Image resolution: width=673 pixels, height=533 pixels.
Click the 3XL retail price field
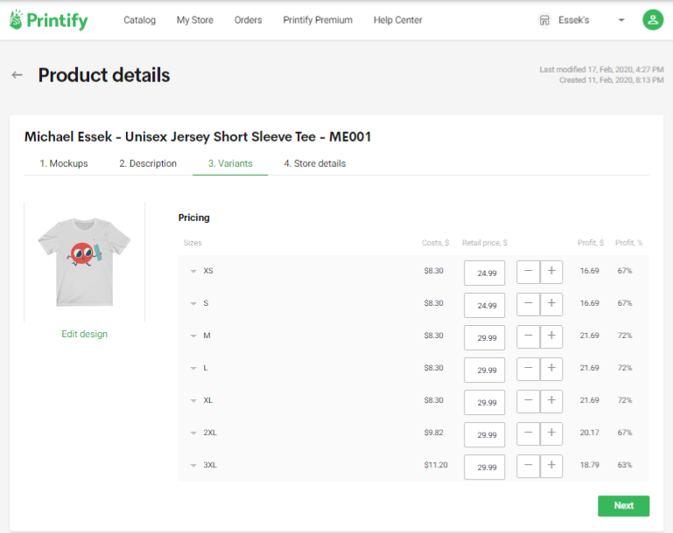[484, 467]
